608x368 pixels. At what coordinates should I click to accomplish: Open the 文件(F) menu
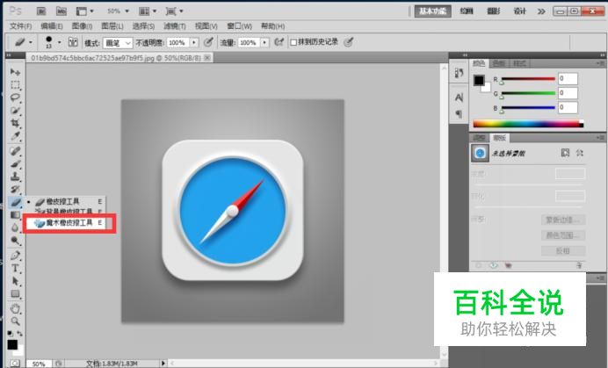[20, 26]
